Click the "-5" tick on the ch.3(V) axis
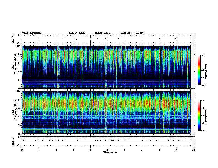 [18, 145]
